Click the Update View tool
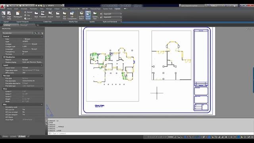The image size is (254, 143). [x=95, y=15]
